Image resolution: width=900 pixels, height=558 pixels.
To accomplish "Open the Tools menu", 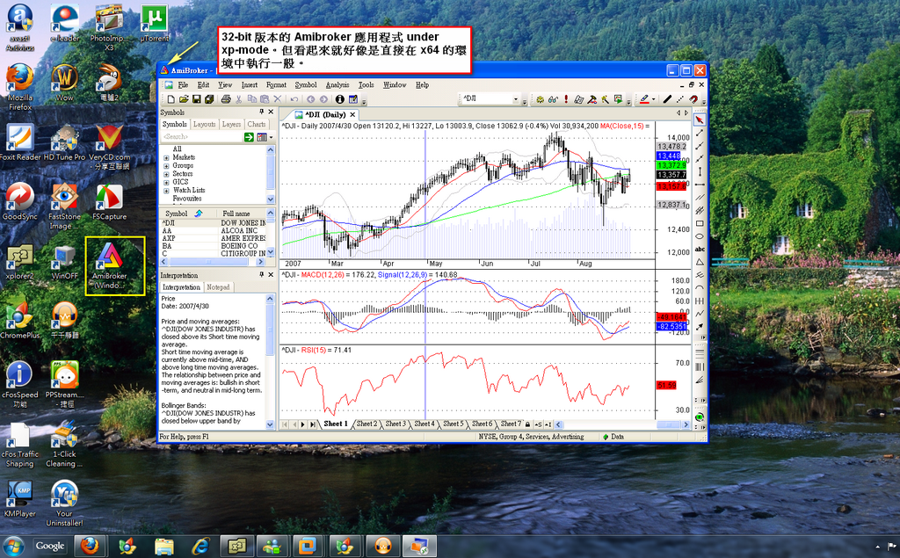I will [x=367, y=84].
